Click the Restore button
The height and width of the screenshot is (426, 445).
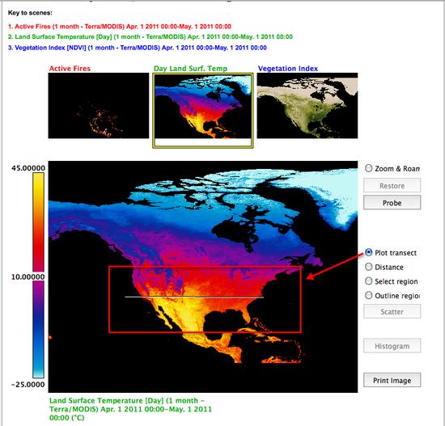click(392, 185)
